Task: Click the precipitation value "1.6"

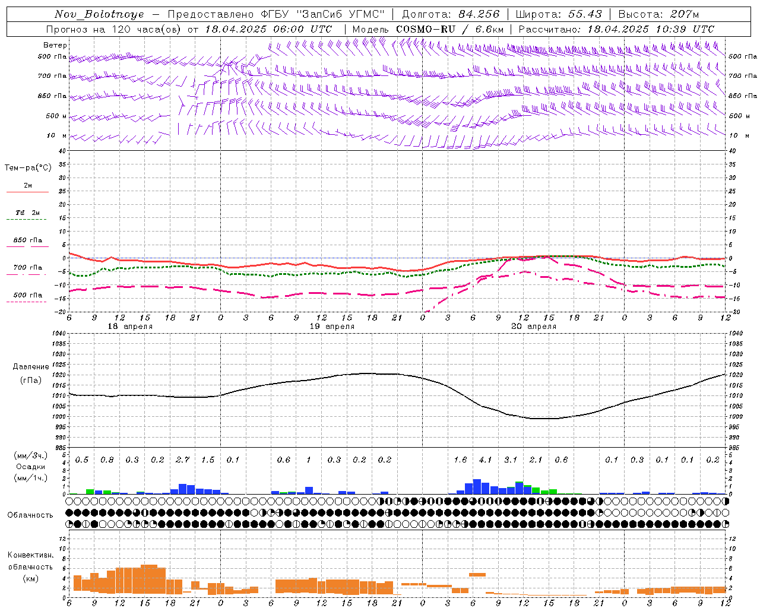Action: click(460, 460)
